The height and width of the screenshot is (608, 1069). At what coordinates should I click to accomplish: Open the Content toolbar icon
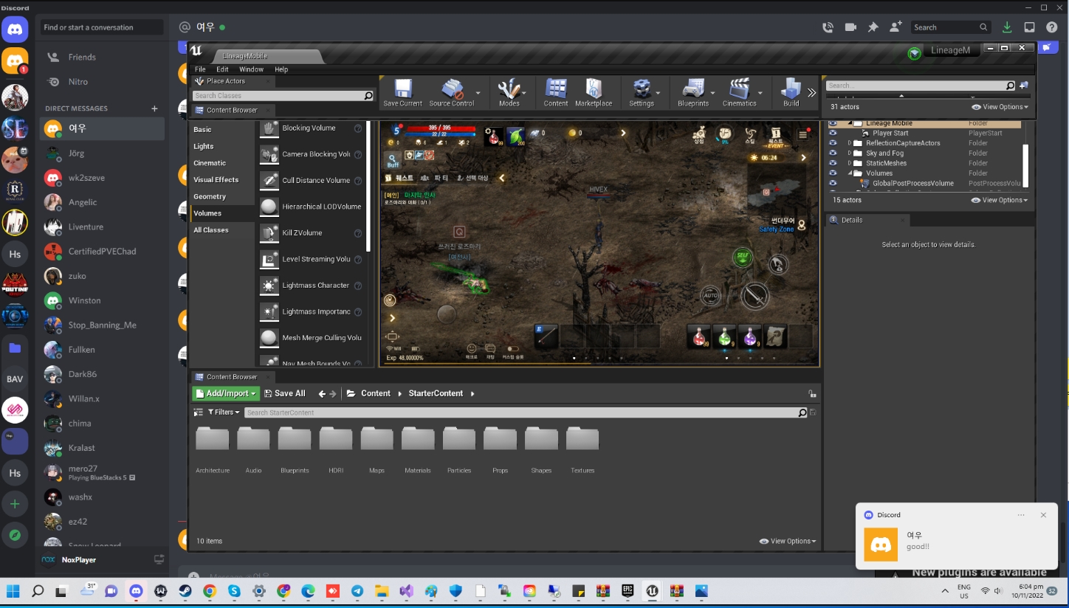point(556,93)
